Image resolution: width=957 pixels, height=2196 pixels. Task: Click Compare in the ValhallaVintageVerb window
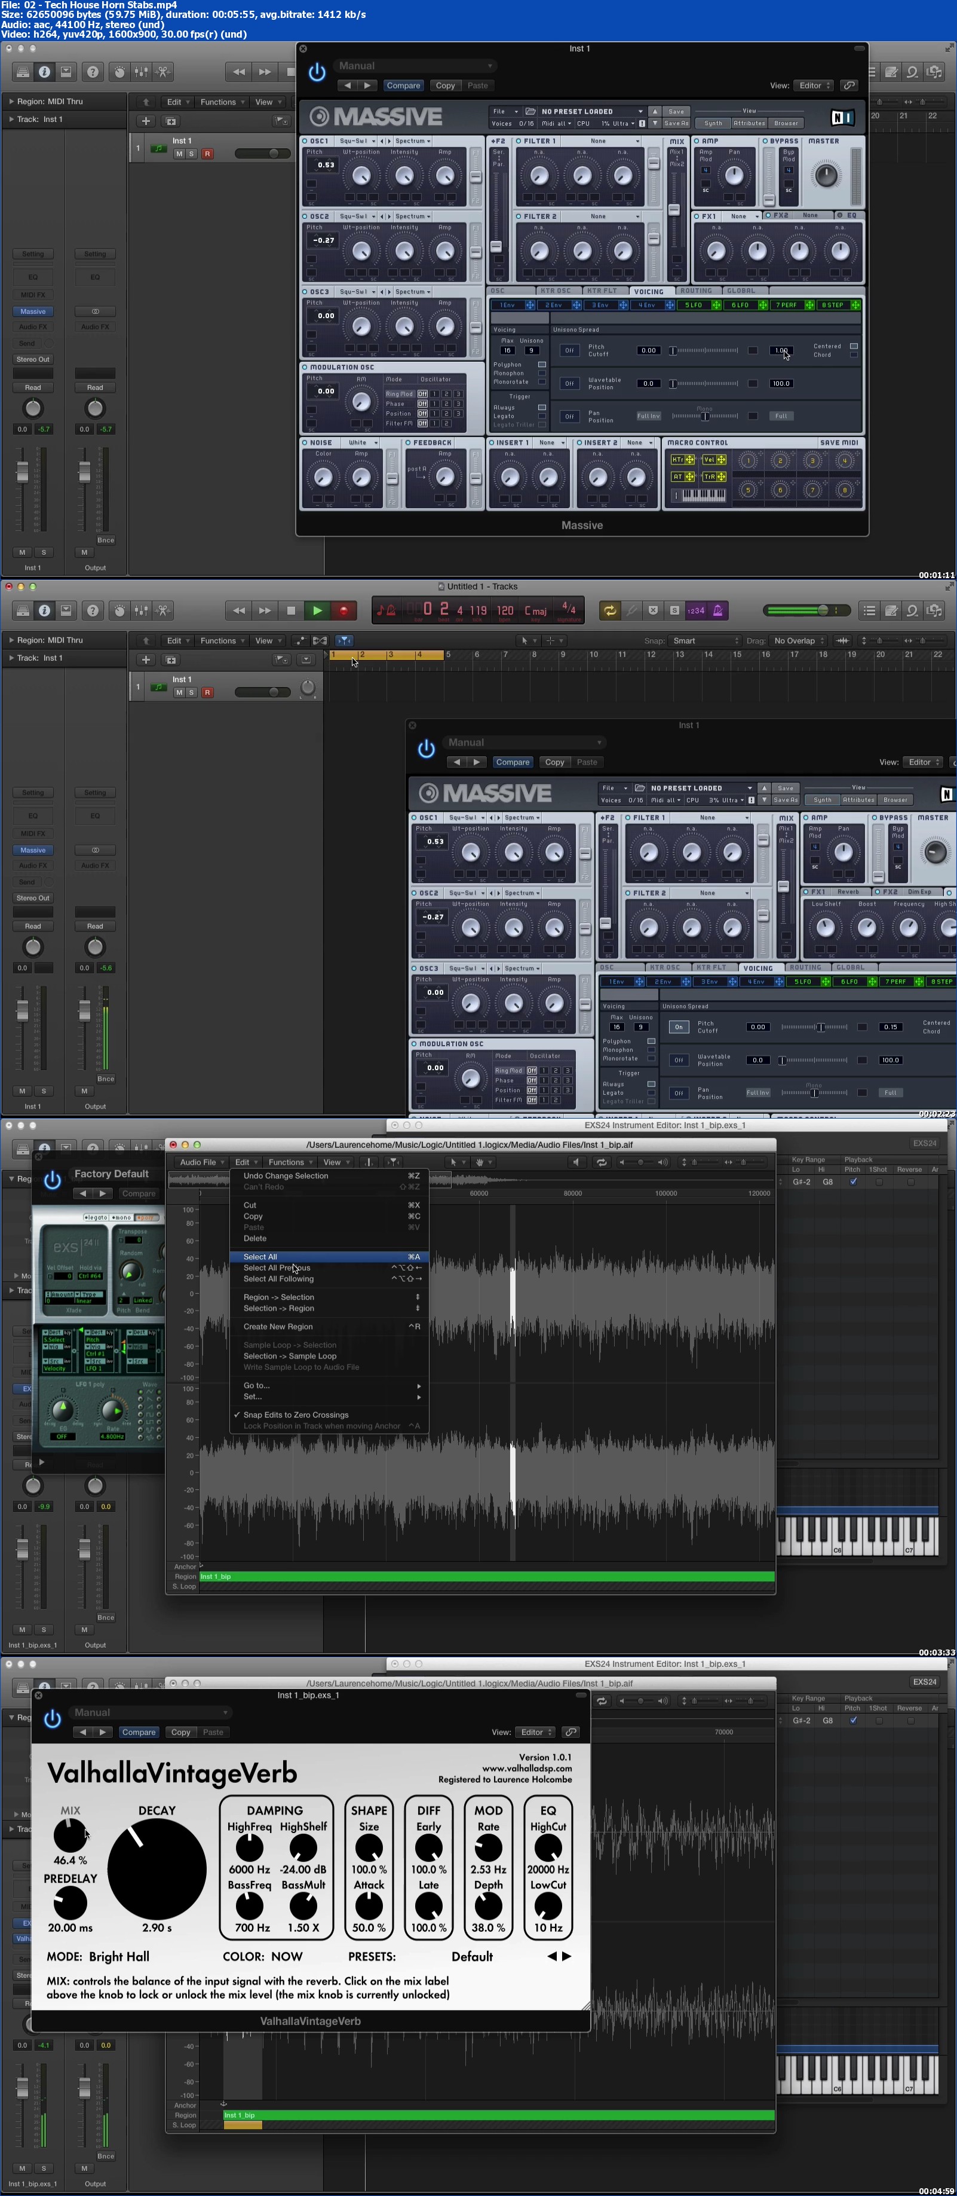pos(139,1731)
